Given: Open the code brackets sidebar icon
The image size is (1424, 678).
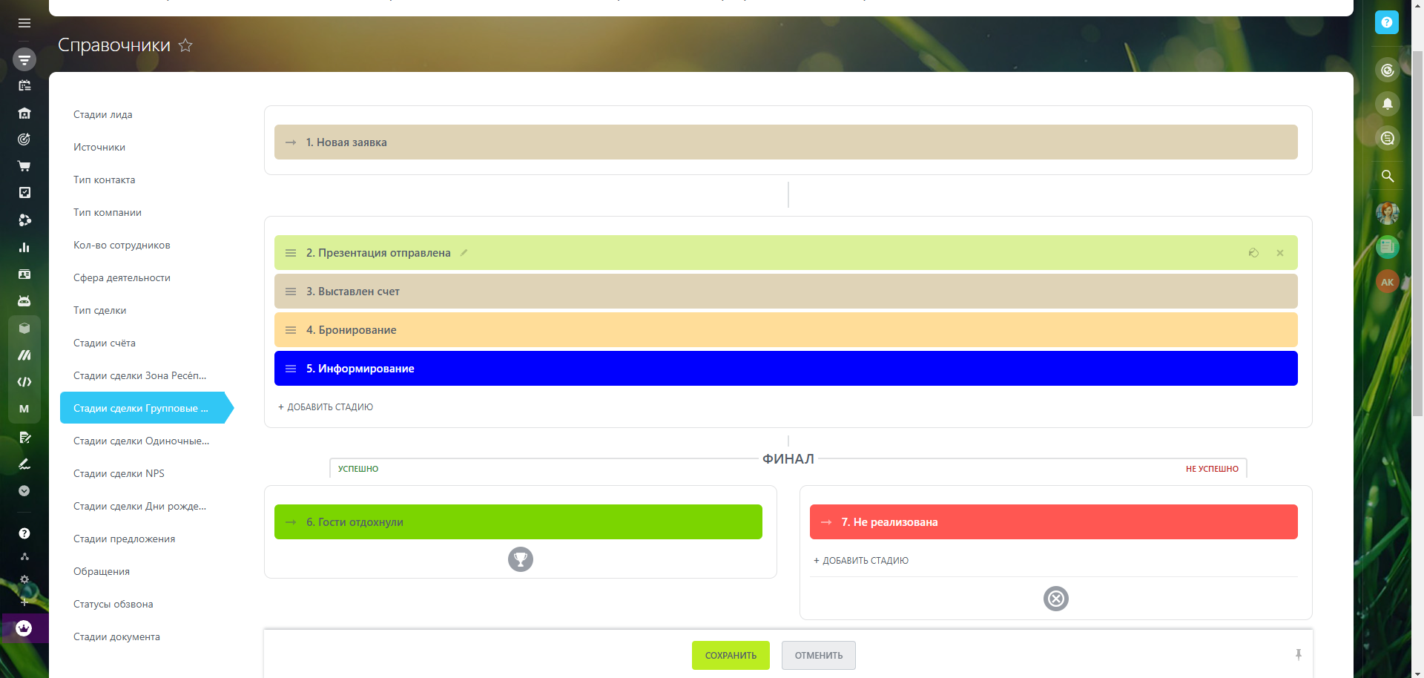Looking at the screenshot, I should pos(24,382).
